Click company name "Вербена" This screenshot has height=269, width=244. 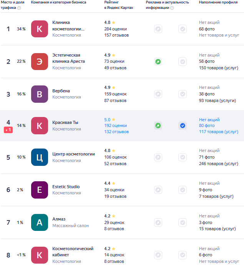point(61,91)
